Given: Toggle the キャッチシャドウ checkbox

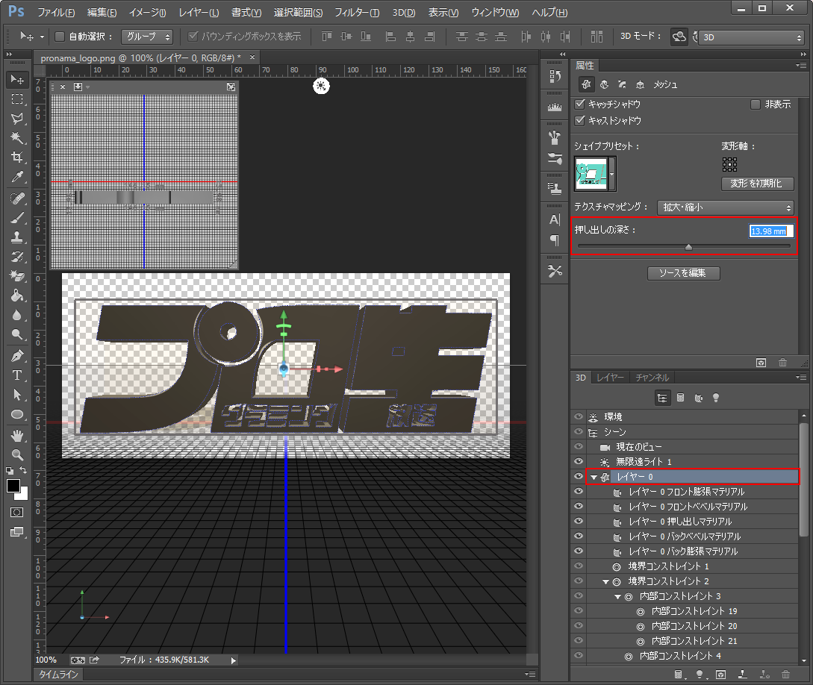Looking at the screenshot, I should [580, 104].
